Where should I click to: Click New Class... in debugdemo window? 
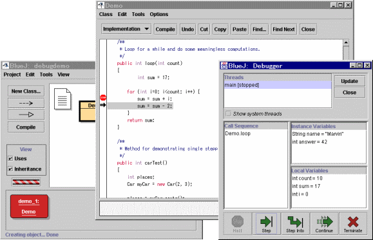pos(26,91)
